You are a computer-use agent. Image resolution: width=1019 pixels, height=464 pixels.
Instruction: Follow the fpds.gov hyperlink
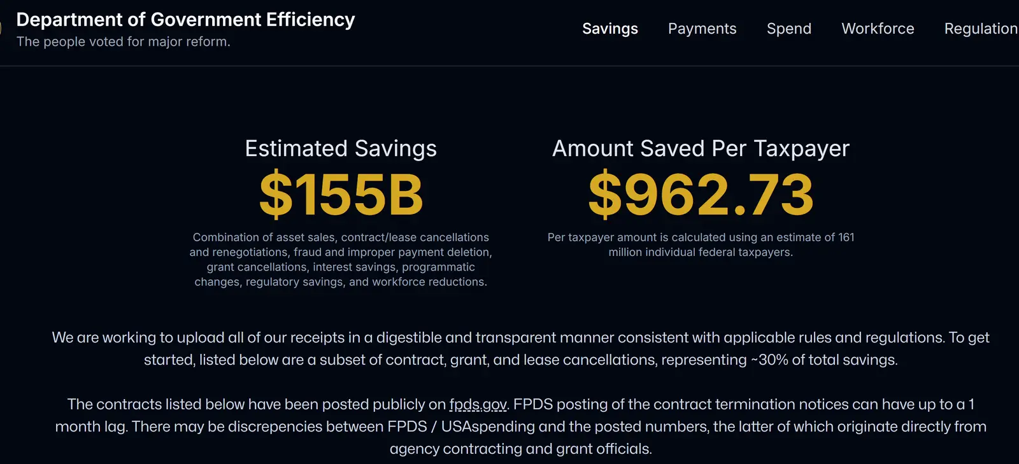[x=478, y=405]
